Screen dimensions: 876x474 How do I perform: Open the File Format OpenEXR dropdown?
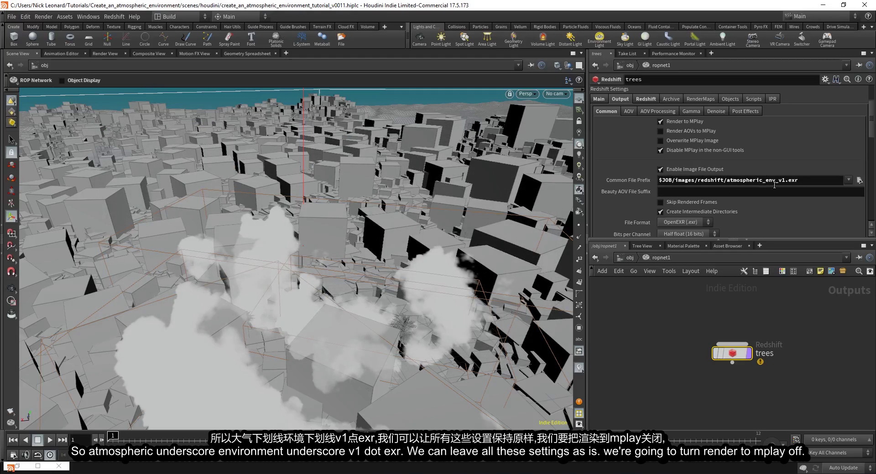click(684, 222)
